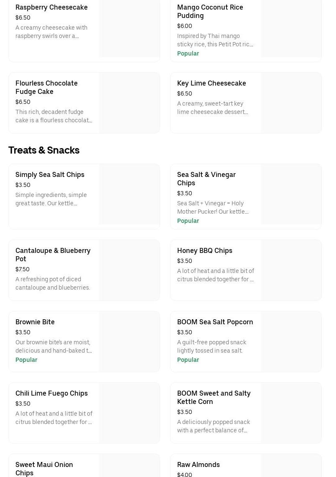Select the Raw Almonds item
The height and width of the screenshot is (477, 336).
point(198,465)
